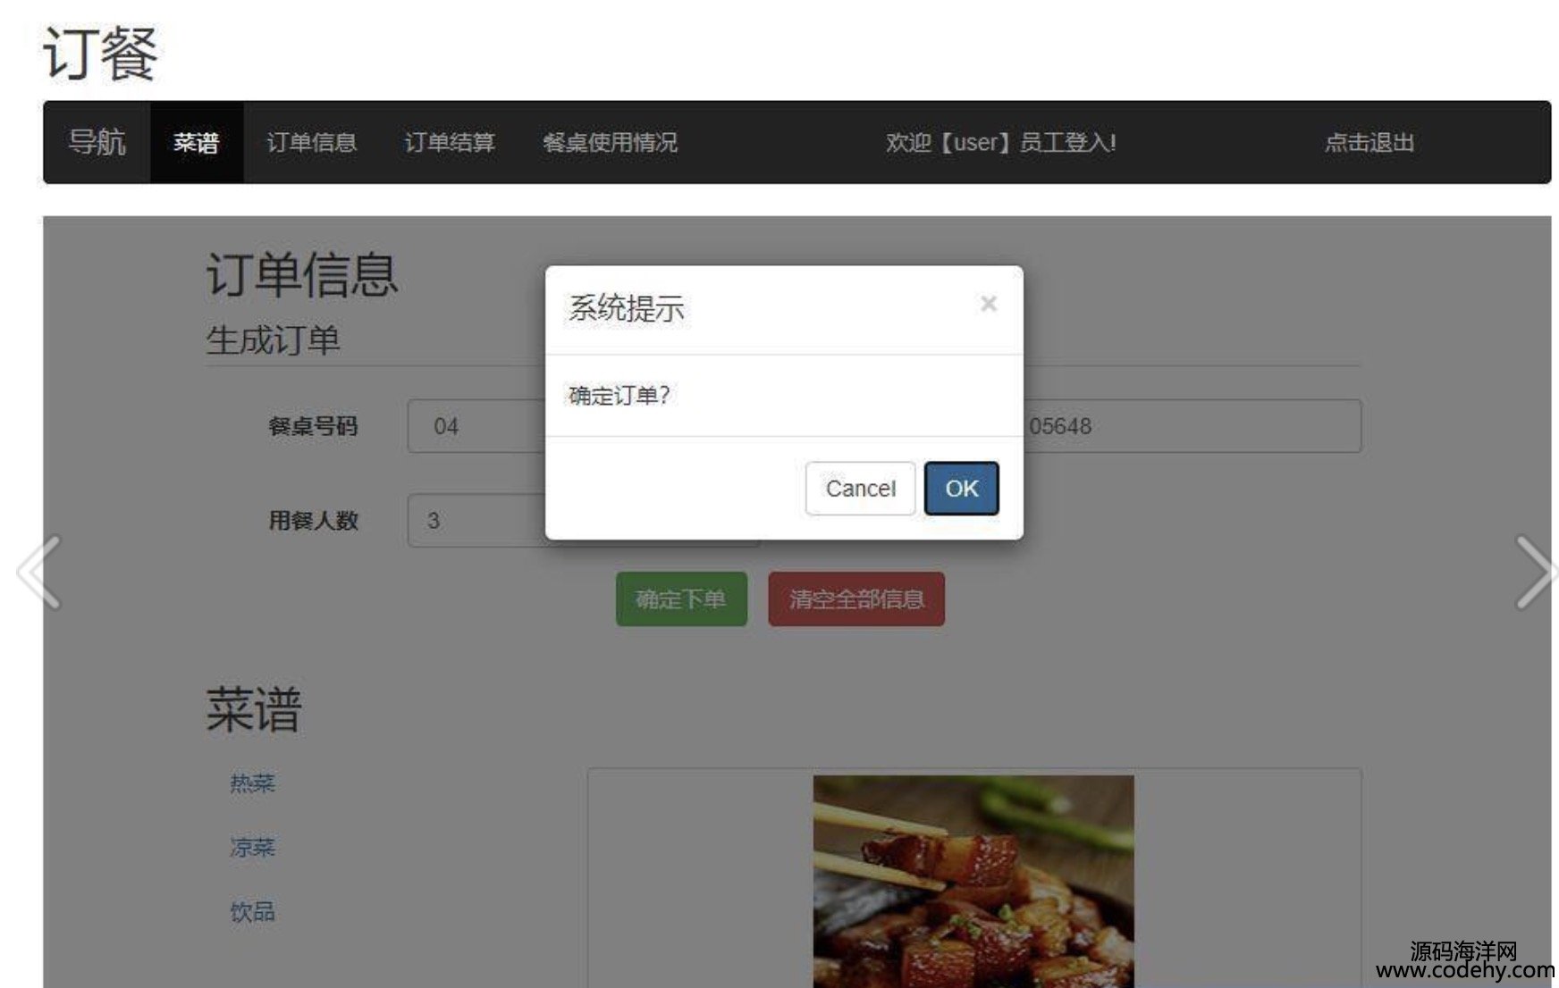Open the 菜谱 navigation tab

196,143
